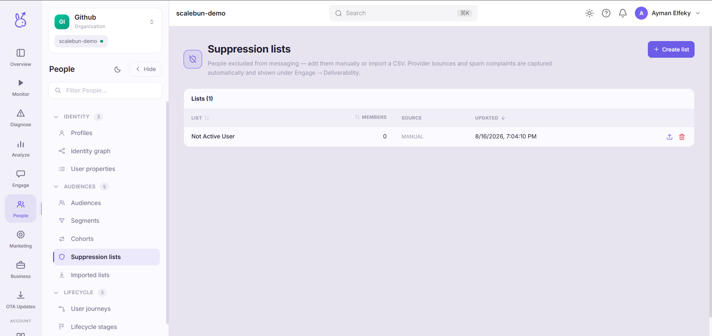
Task: Open Audiences page
Action: pos(106,203)
